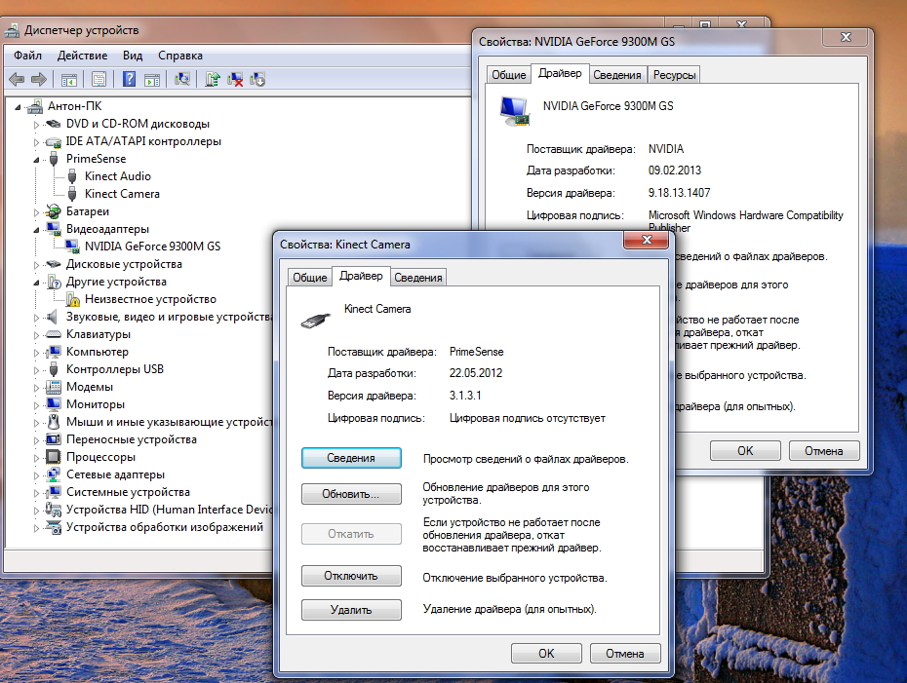Toggle the show/hide console tree toolbar icon
Screen dimensions: 907x683
click(69, 80)
